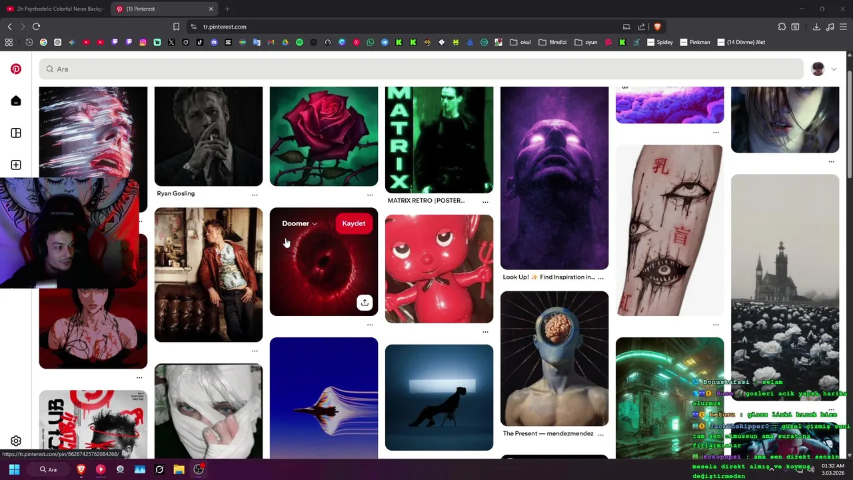
Task: Open OBS Studio from the taskbar
Action: tap(198, 469)
